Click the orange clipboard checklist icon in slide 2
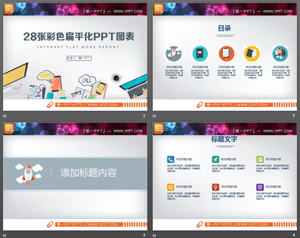Viewport: 300px width, 238px height. coord(226,54)
